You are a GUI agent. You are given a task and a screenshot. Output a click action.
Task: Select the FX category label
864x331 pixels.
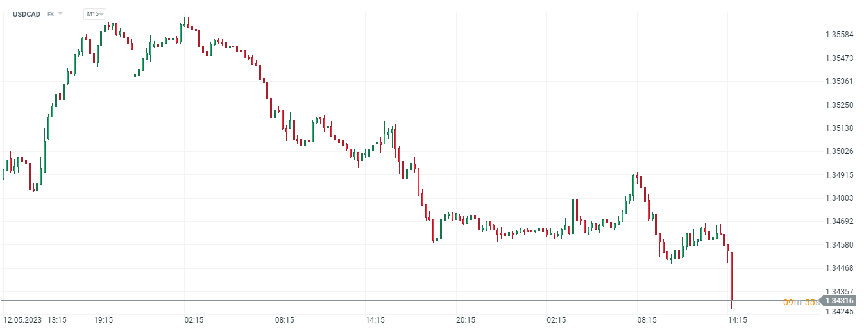[x=51, y=14]
